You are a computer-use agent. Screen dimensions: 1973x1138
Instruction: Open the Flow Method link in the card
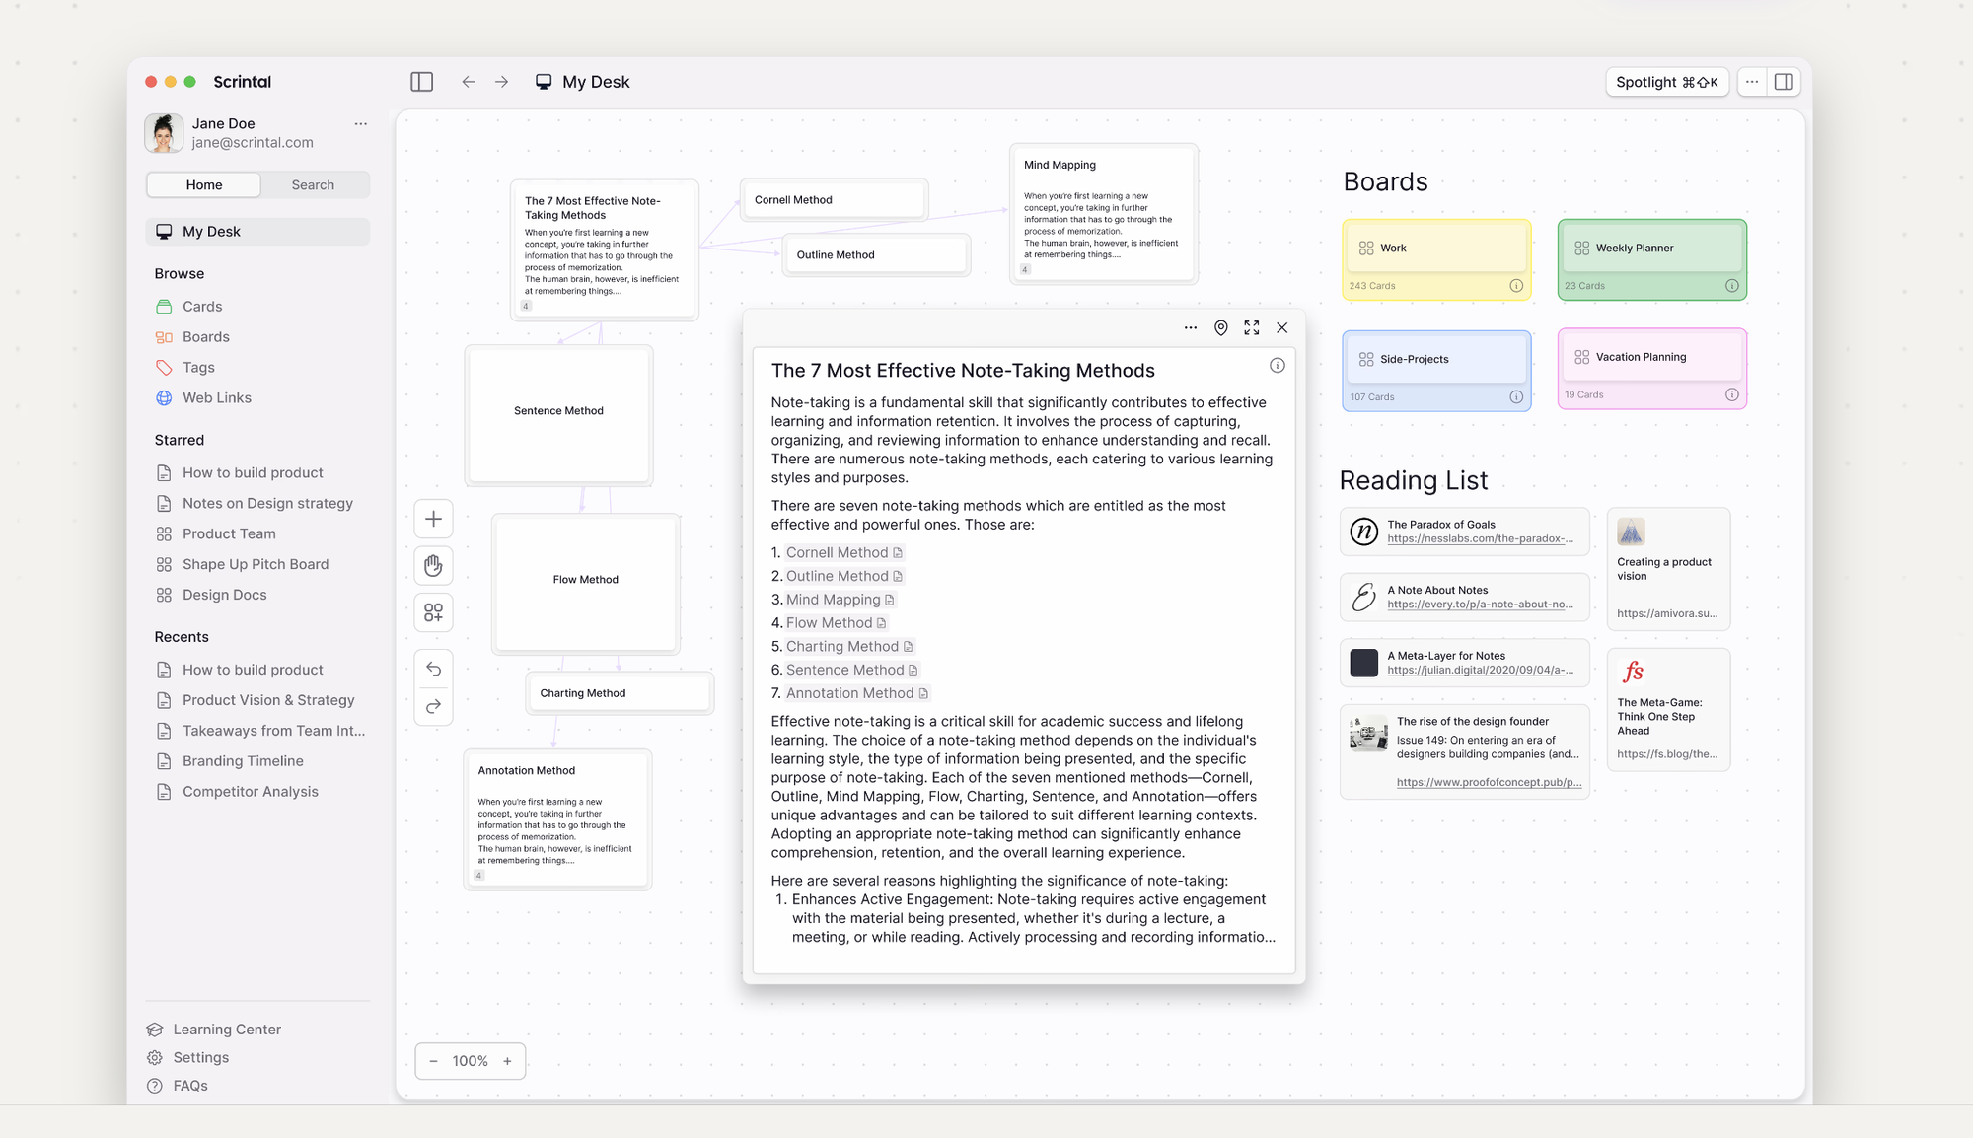830,622
